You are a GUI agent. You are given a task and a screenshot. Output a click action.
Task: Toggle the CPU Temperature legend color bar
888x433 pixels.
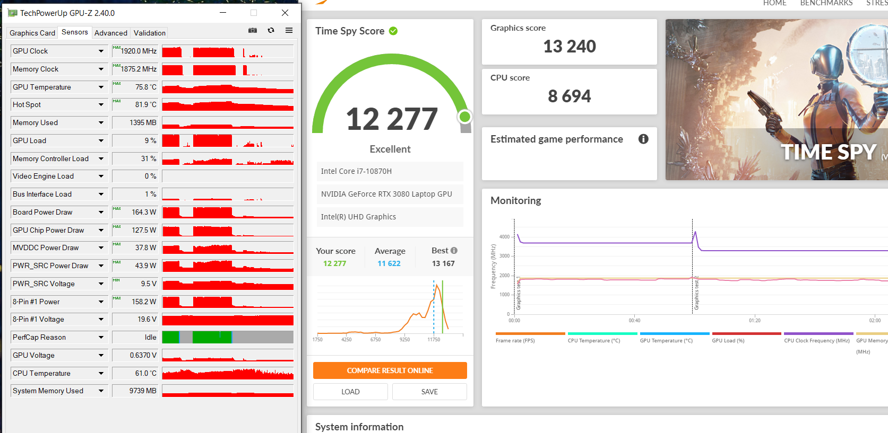pyautogui.click(x=602, y=333)
